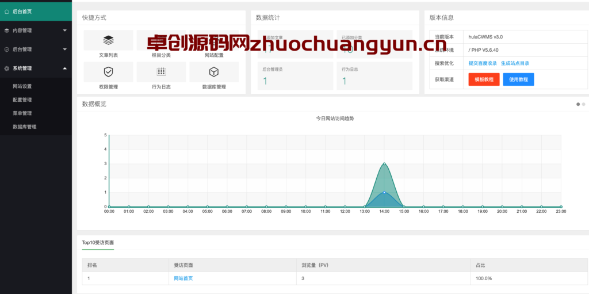Open 数据库管理 sidebar submenu item
Screen dimensions: 589x294
click(24, 127)
